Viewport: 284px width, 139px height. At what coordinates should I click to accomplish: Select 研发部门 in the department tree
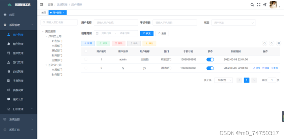click(57, 41)
